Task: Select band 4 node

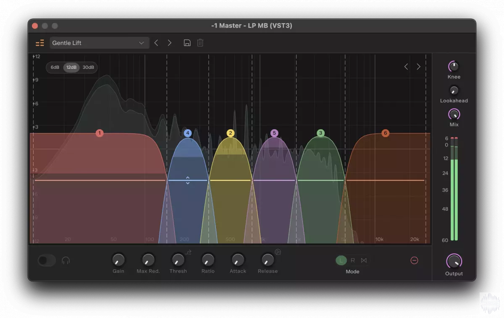Action: (188, 133)
